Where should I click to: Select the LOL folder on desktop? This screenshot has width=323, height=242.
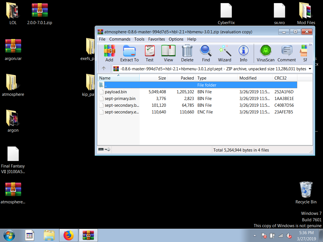[x=13, y=13]
